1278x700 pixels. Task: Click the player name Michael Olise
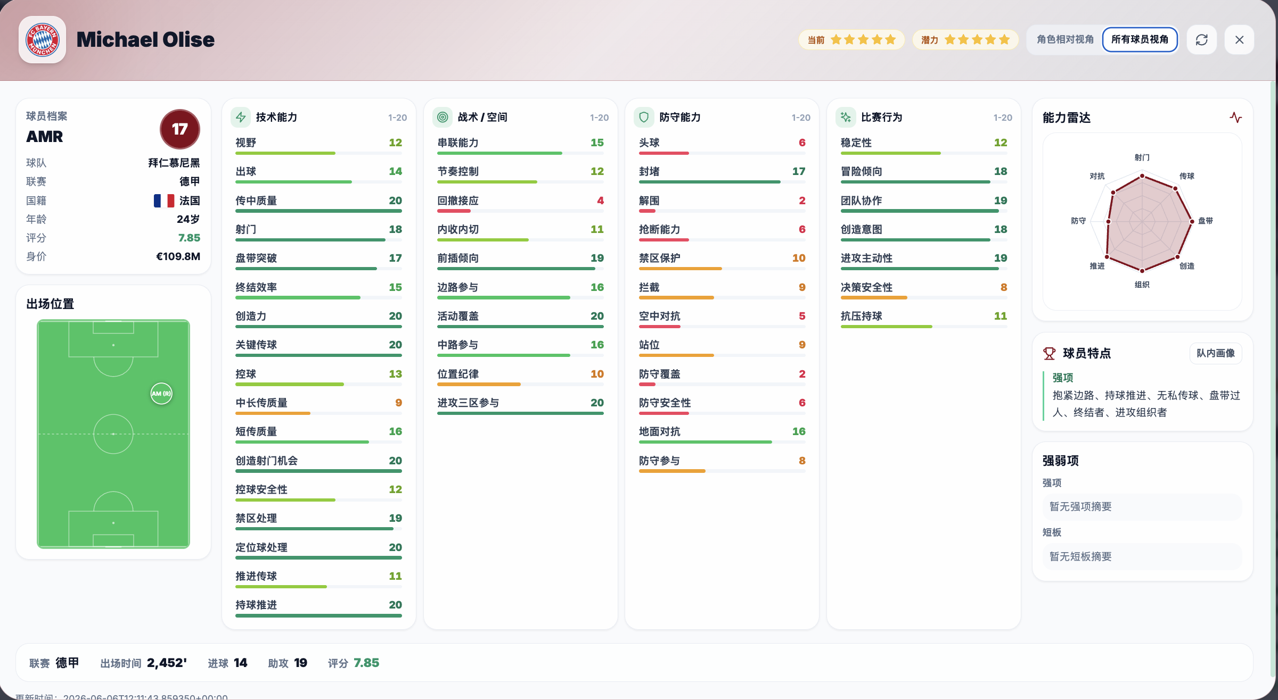click(145, 40)
